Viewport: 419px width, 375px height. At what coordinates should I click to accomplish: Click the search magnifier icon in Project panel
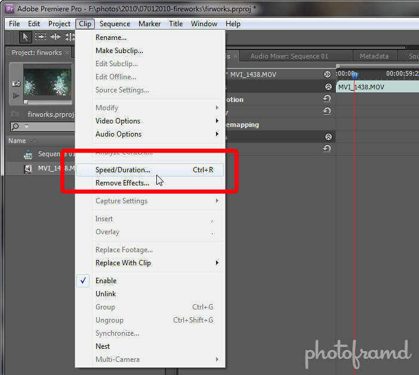pyautogui.click(x=16, y=126)
